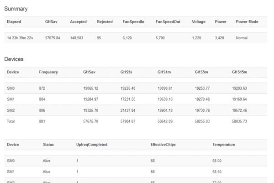The height and width of the screenshot is (183, 274).
Task: Click elapsed value 1d 23h 39m 22s
Action: click(x=20, y=38)
